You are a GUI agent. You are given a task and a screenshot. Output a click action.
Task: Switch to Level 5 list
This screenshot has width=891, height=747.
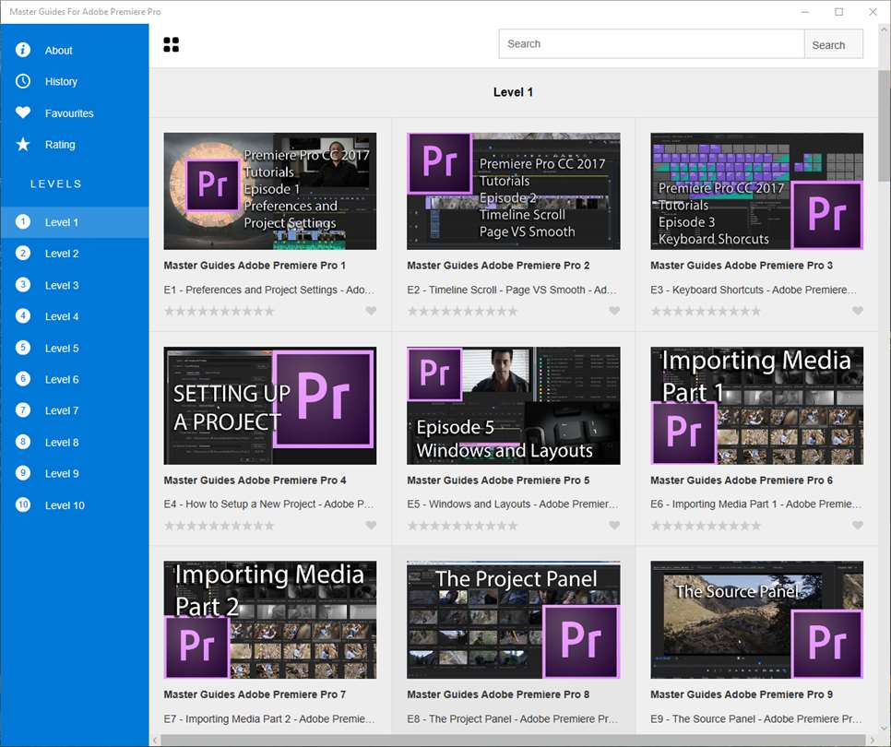[x=62, y=349]
